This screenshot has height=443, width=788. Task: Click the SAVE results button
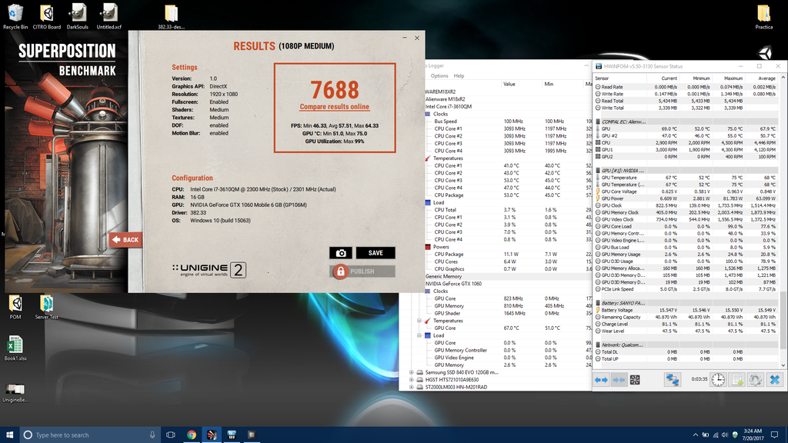tap(376, 253)
